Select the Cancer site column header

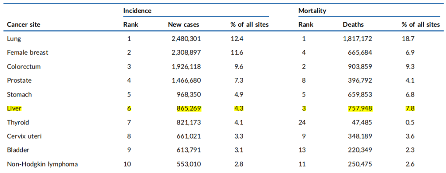[24, 25]
